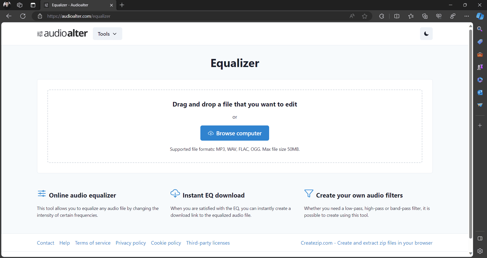
Task: Open Read aloud in the address bar
Action: pos(352,16)
